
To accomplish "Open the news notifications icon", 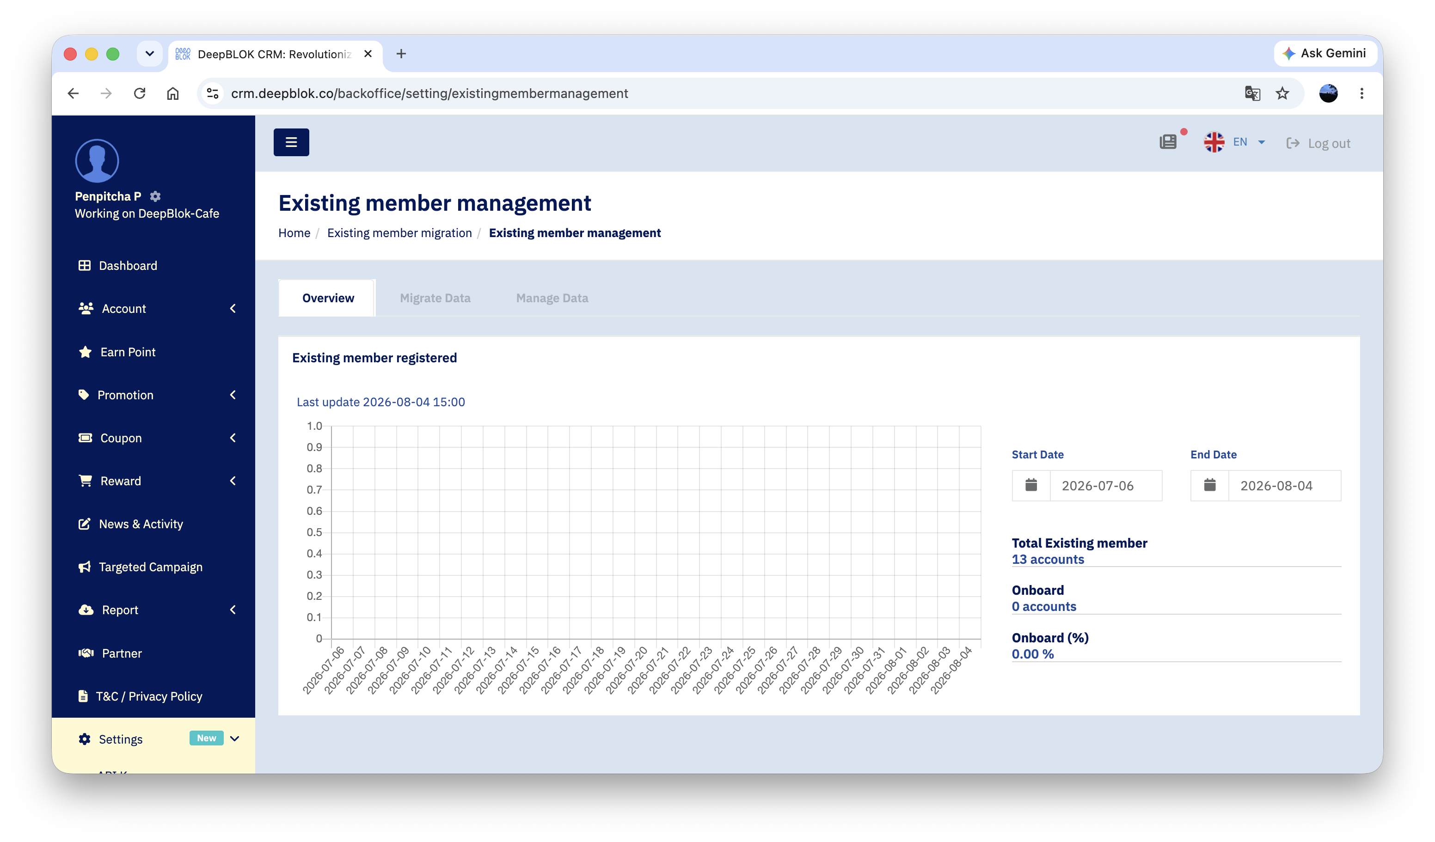I will (1168, 142).
